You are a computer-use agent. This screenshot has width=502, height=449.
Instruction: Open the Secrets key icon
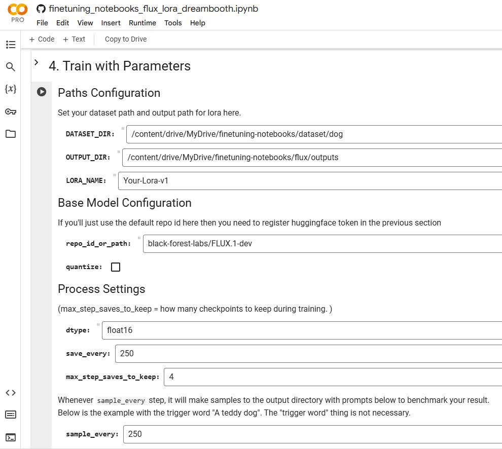[10, 111]
